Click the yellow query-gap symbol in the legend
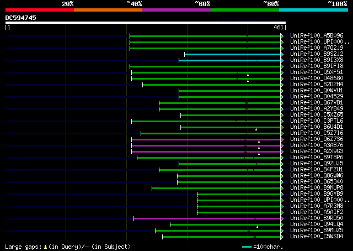 pyautogui.click(x=45, y=247)
